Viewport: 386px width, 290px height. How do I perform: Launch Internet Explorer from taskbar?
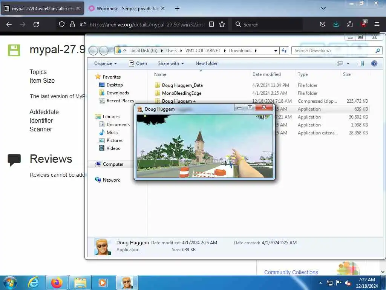34,282
